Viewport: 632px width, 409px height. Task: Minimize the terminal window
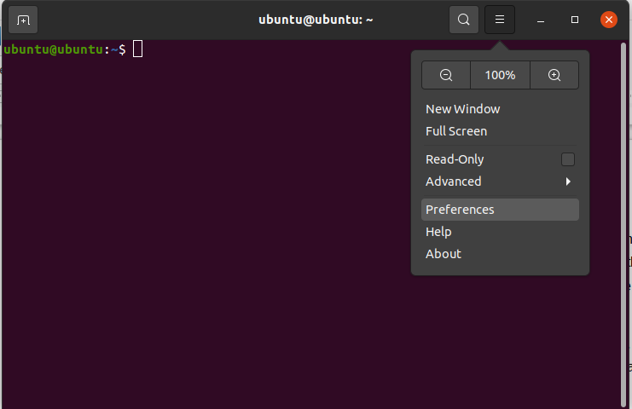coord(541,20)
